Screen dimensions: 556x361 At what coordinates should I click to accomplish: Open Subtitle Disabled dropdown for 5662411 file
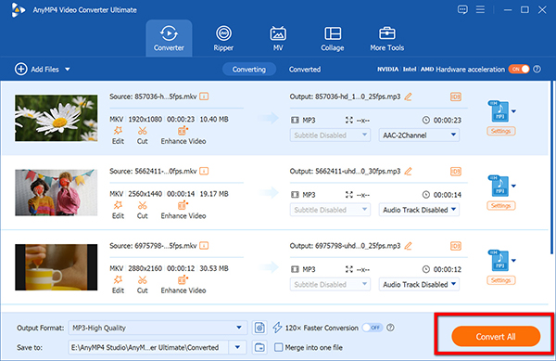(x=330, y=210)
